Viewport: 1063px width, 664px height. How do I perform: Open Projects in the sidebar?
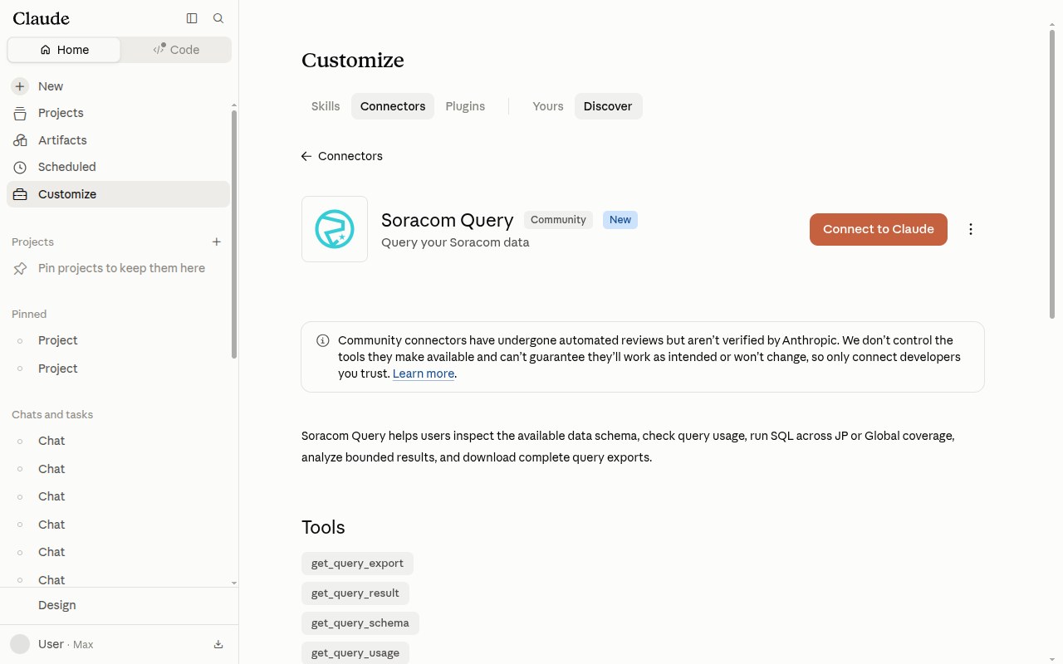[x=118, y=113]
